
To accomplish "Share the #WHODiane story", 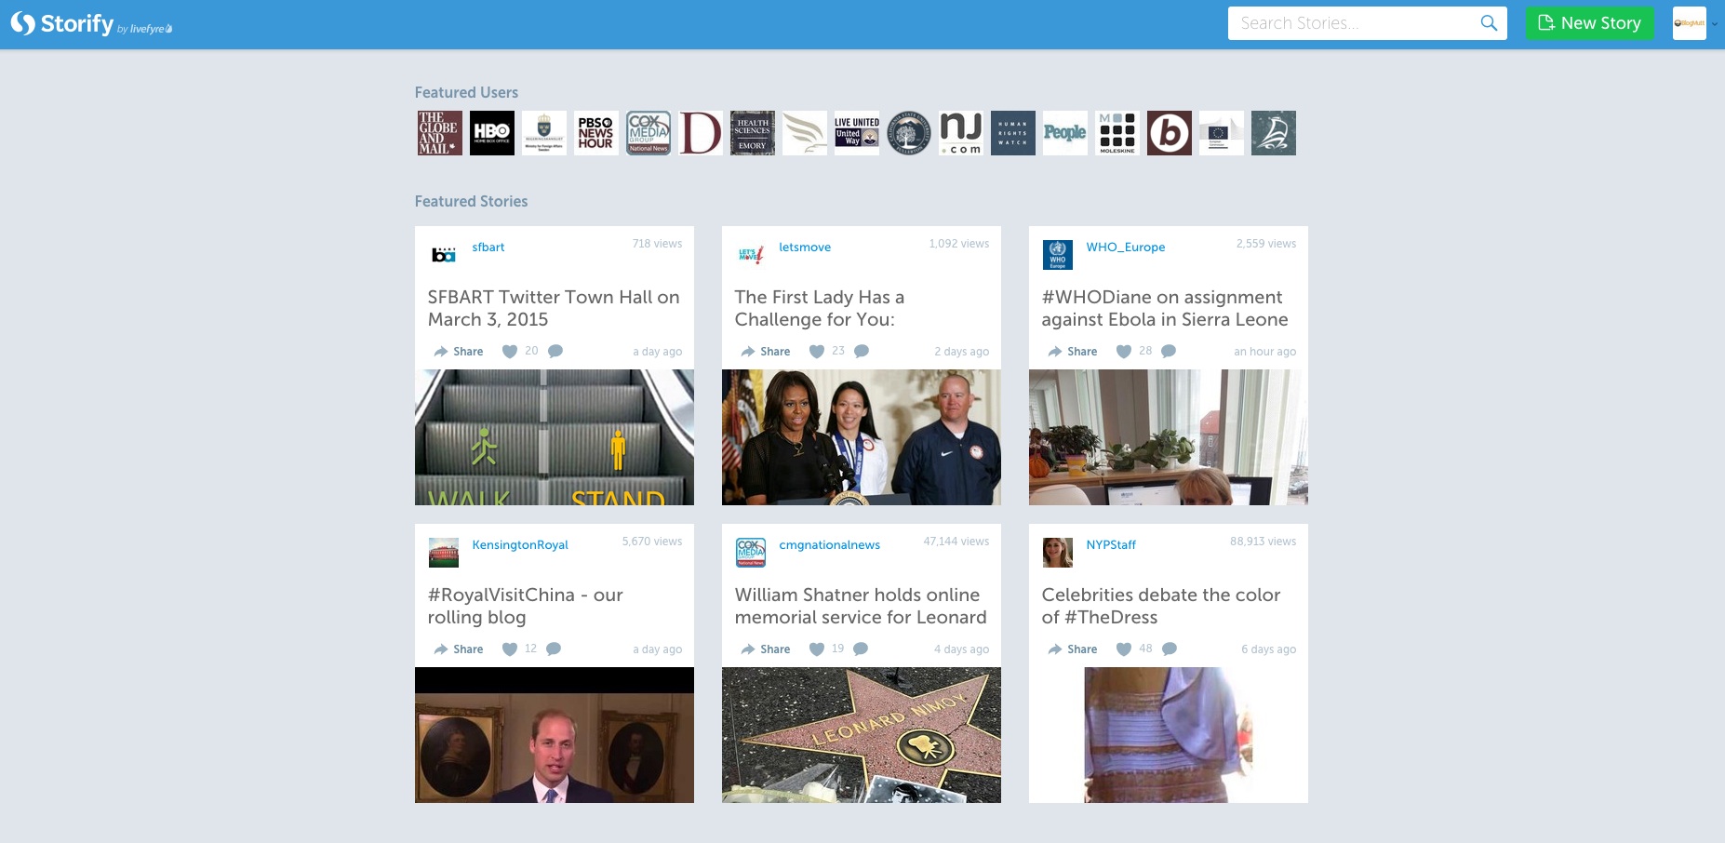I will (x=1073, y=352).
